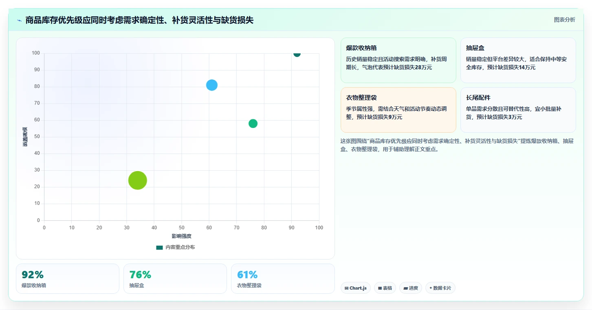Screen dimensions: 592x310
Task: Open the 爆款收纳箱 info card
Action: pyautogui.click(x=398, y=60)
